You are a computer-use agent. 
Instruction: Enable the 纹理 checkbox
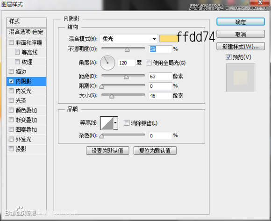click(17, 62)
